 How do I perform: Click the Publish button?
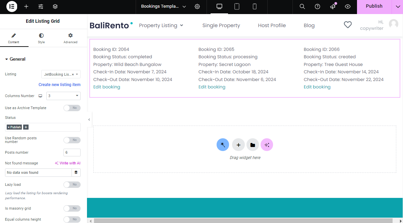pyautogui.click(x=374, y=6)
